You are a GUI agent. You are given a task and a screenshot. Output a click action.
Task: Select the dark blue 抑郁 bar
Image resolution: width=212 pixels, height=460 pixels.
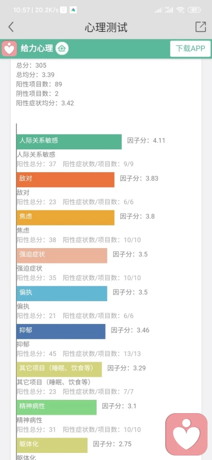tap(61, 331)
